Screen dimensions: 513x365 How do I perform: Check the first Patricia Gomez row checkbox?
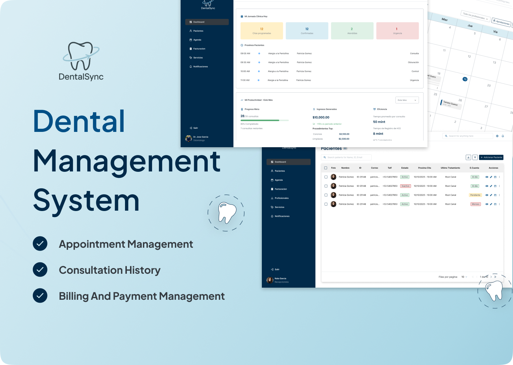coord(326,177)
